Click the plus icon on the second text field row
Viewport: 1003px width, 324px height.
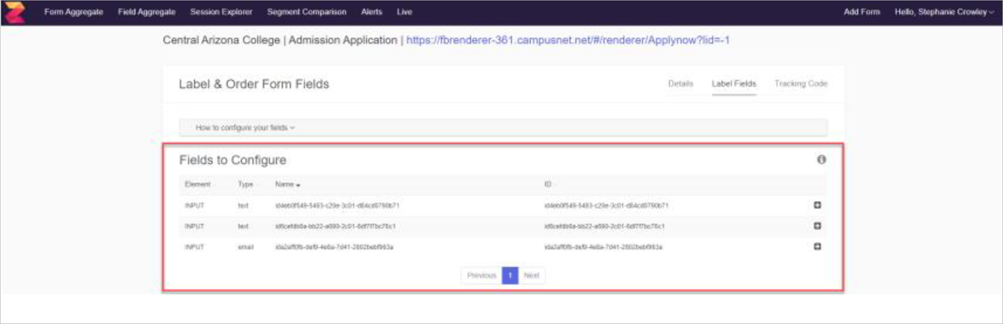pos(817,226)
